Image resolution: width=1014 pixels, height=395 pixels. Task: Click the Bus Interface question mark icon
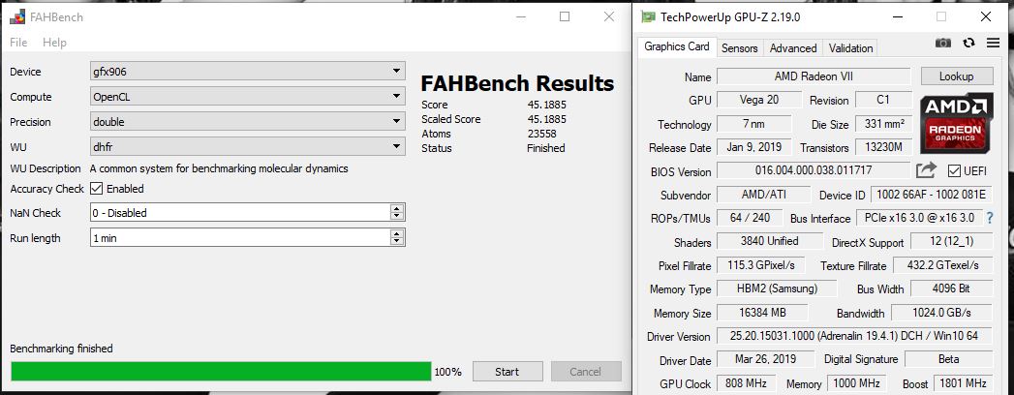click(990, 219)
